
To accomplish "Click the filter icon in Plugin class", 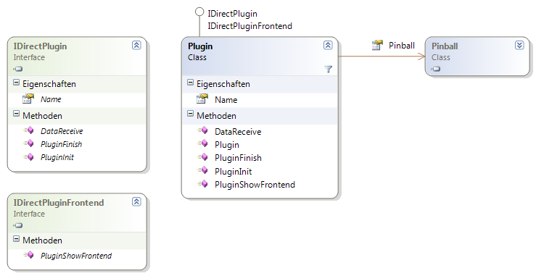I will pyautogui.click(x=328, y=70).
